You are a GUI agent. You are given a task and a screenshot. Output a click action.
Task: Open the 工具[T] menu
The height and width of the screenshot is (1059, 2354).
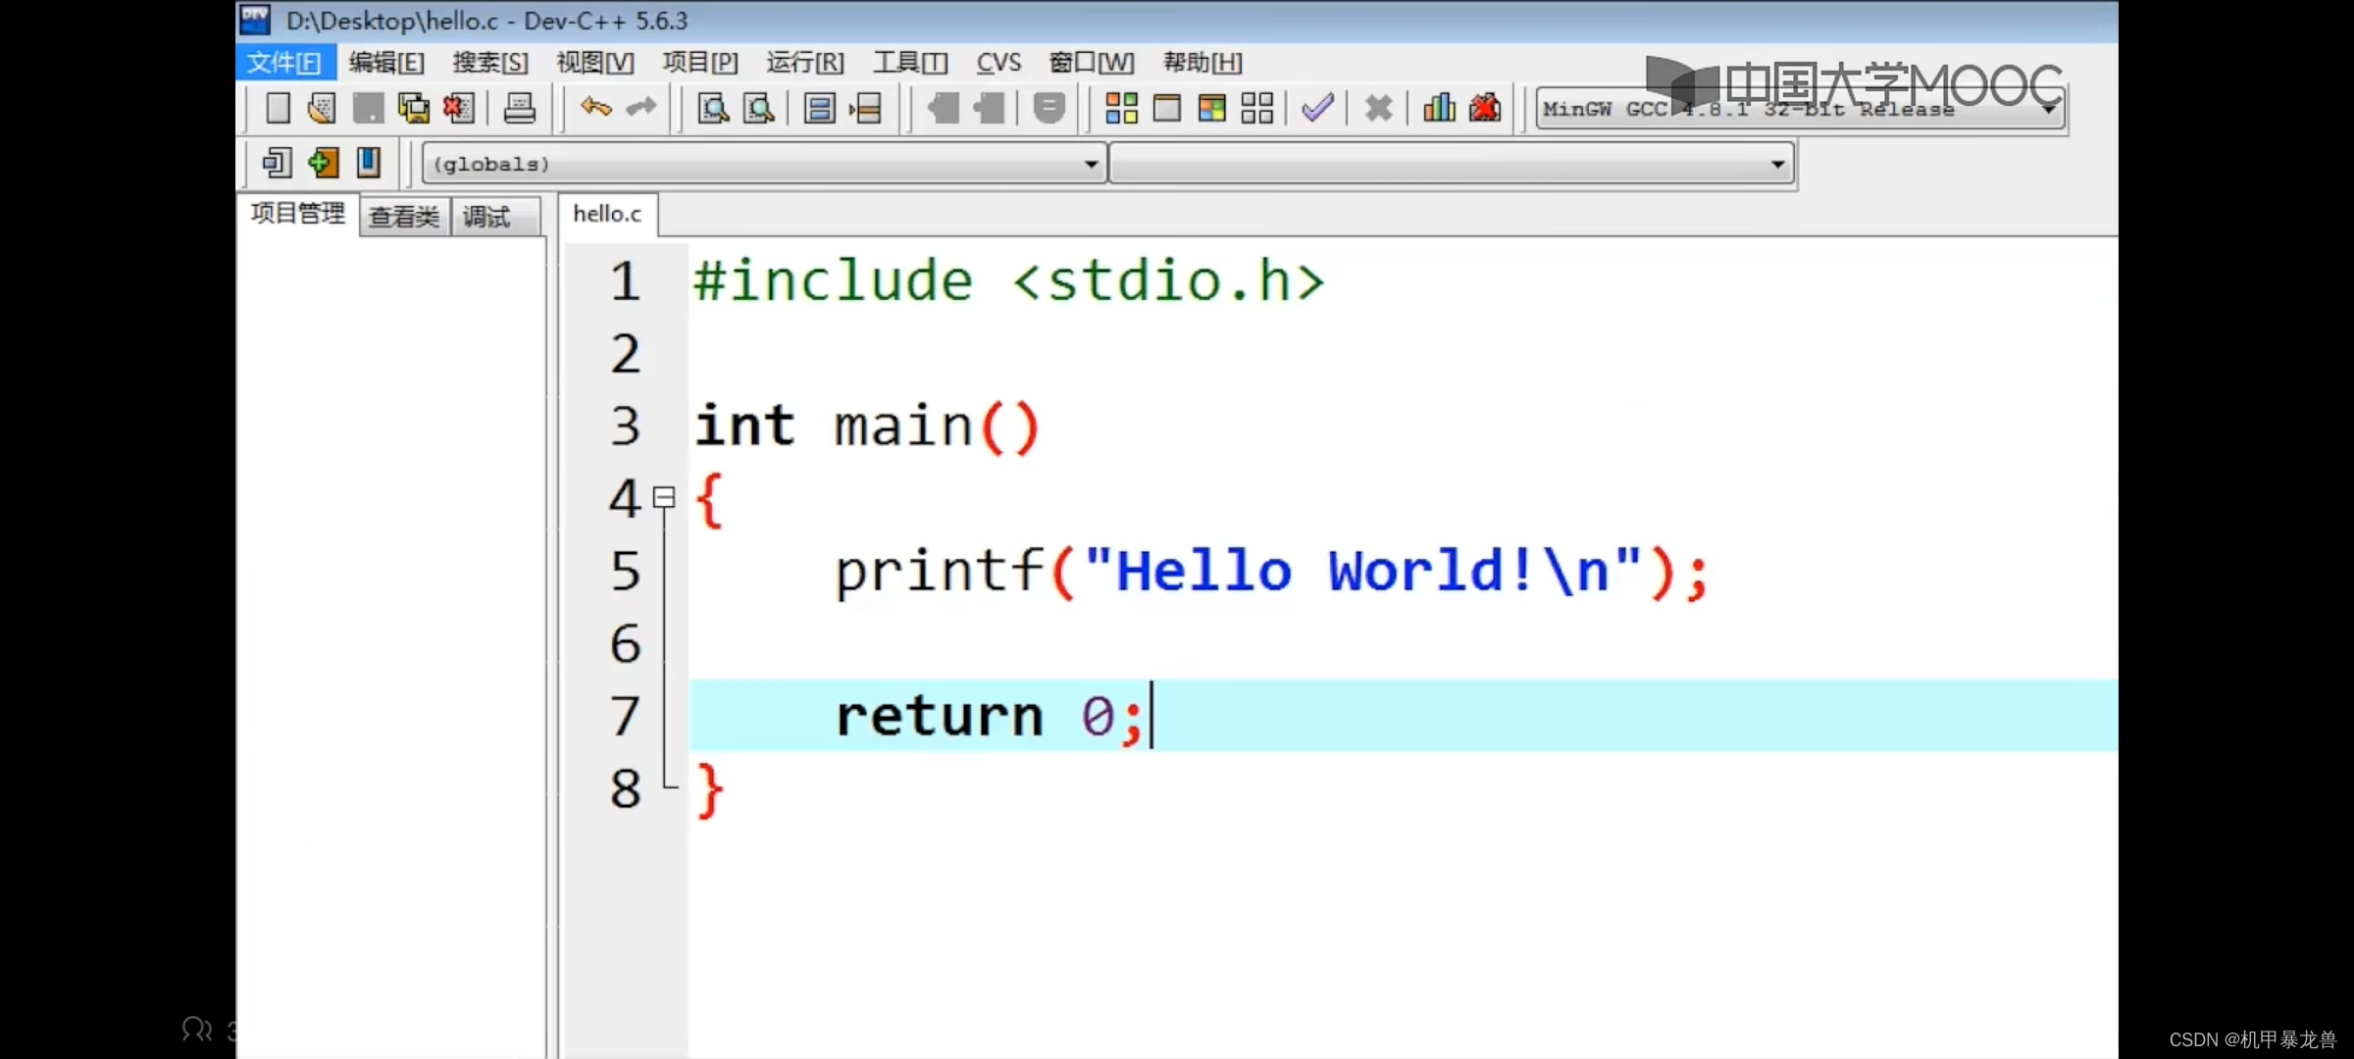910,63
